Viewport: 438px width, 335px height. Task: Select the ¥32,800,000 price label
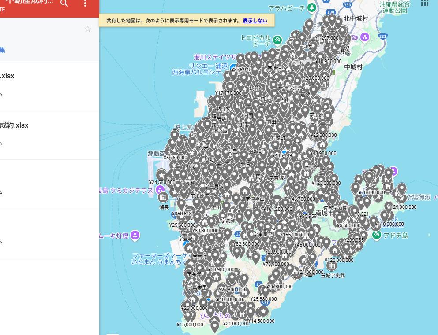point(247,244)
